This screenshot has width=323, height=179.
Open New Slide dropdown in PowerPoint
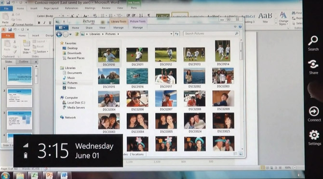pyautogui.click(x=27, y=51)
